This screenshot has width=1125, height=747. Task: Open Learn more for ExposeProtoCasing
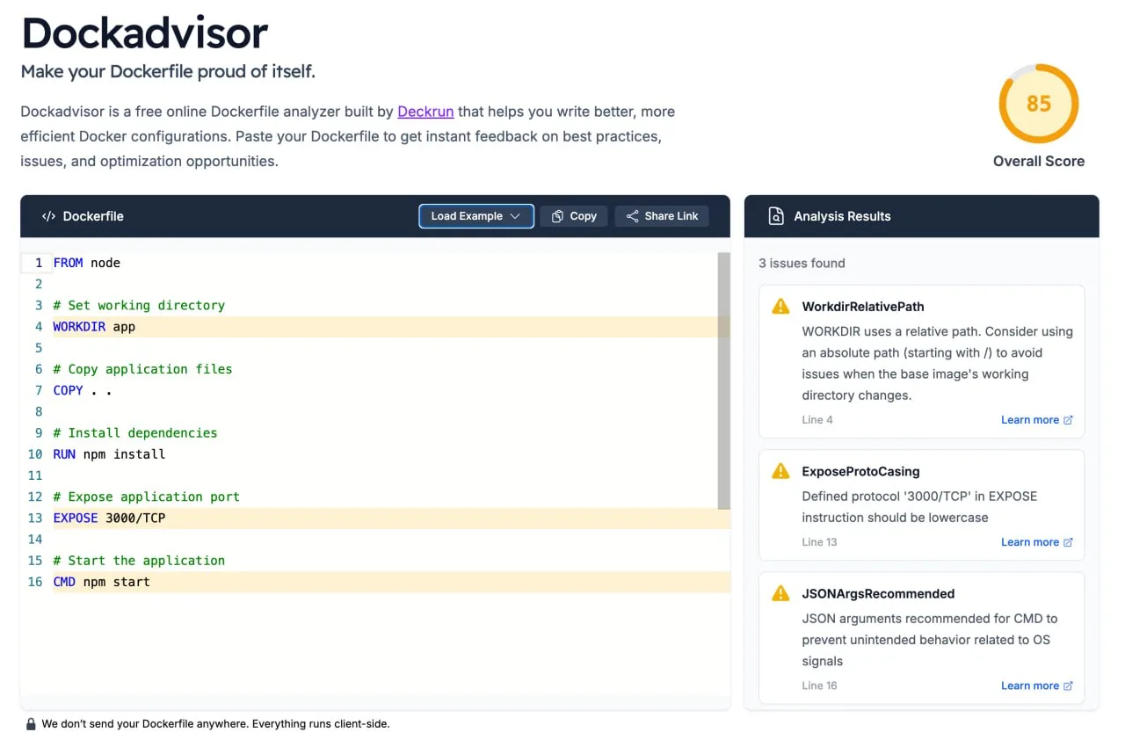pos(1037,542)
